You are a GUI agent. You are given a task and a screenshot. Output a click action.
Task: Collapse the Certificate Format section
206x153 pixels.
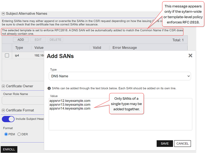point(3,110)
